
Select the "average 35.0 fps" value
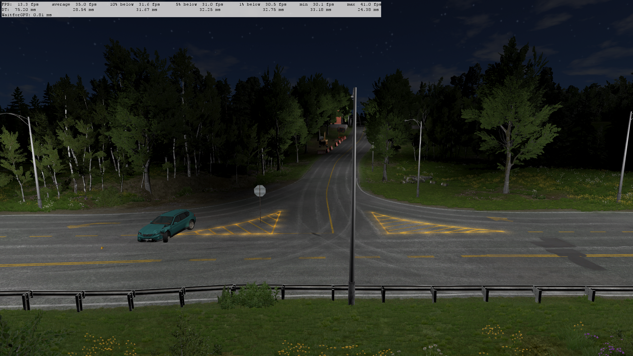coord(74,4)
